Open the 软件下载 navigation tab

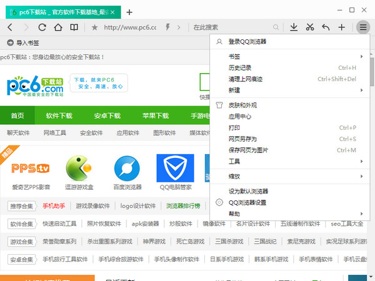[59, 116]
